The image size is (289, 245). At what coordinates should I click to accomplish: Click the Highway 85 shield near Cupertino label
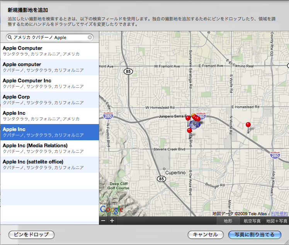(x=161, y=179)
